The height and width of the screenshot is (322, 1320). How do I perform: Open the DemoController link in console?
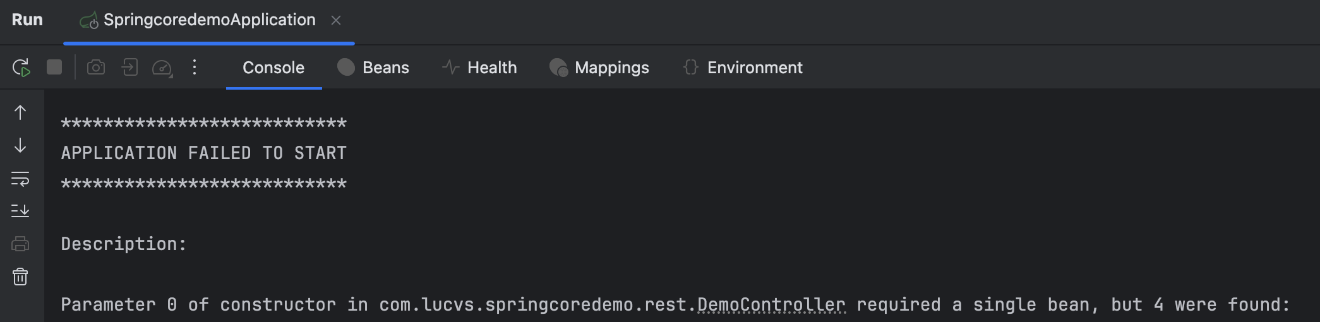[x=771, y=305]
